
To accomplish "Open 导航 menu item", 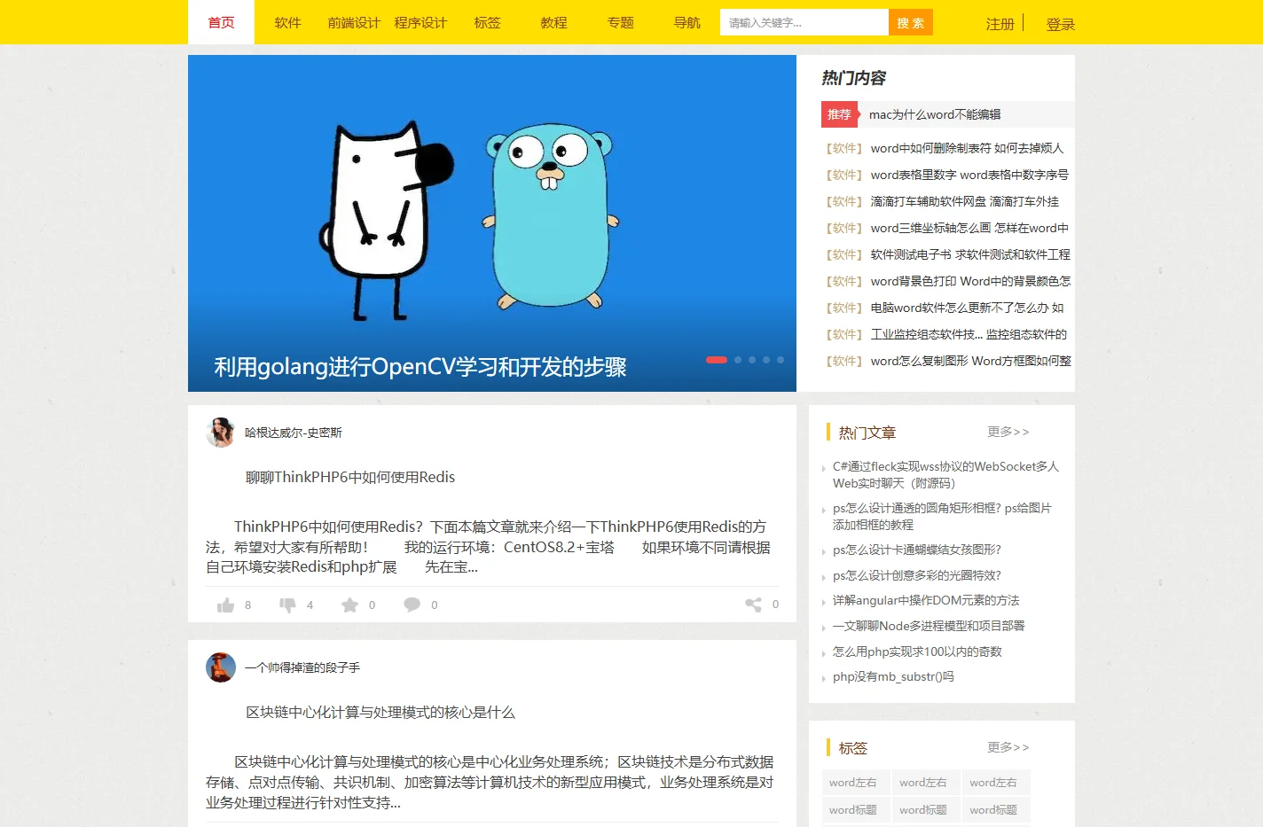I will pyautogui.click(x=686, y=22).
